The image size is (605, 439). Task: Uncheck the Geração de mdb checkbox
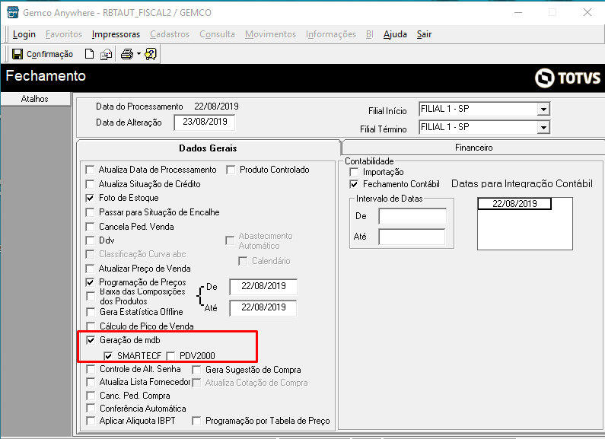[x=91, y=340]
